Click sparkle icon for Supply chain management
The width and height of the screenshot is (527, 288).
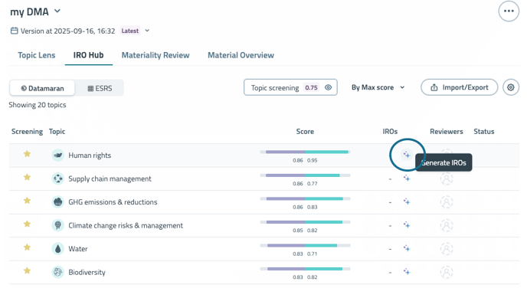(x=407, y=178)
